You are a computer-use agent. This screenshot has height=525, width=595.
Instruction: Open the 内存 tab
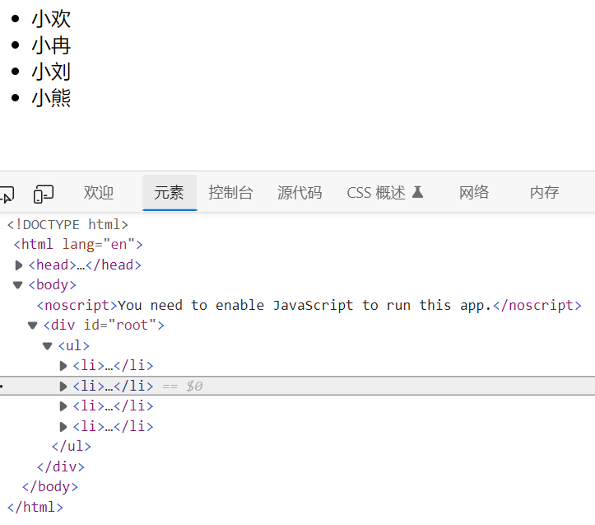point(545,193)
